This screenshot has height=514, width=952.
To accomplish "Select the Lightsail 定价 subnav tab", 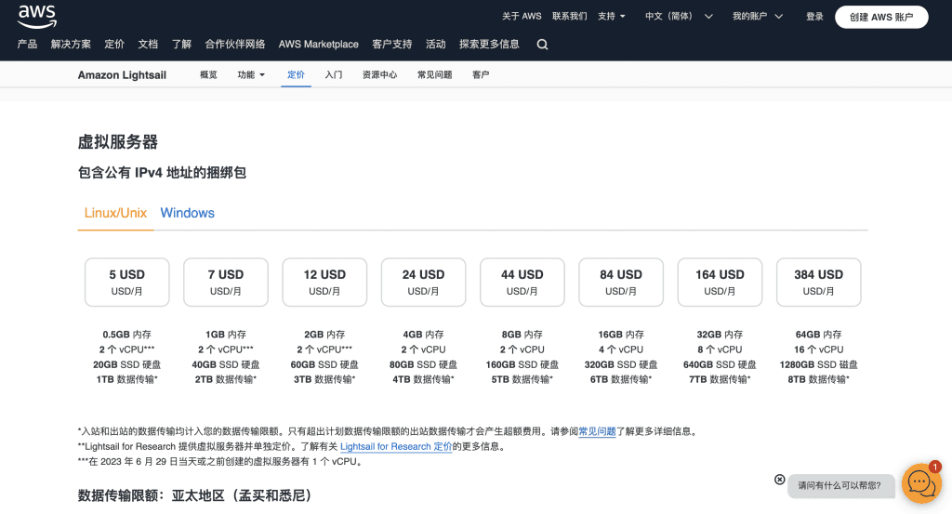I will click(296, 74).
